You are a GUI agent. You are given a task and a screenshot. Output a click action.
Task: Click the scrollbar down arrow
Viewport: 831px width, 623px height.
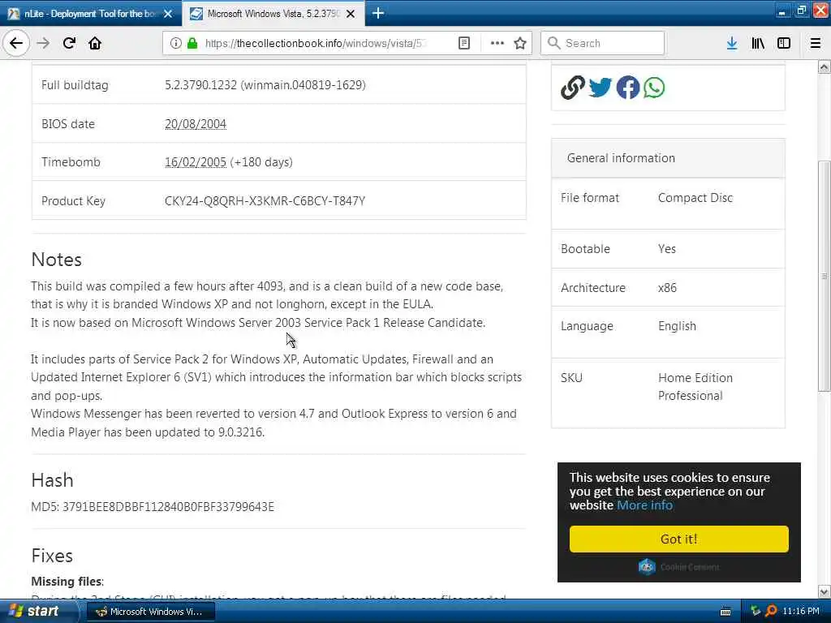(824, 591)
